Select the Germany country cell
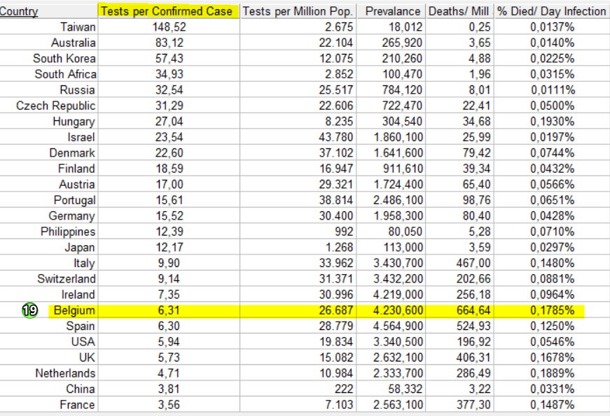The width and height of the screenshot is (610, 416). coord(71,216)
